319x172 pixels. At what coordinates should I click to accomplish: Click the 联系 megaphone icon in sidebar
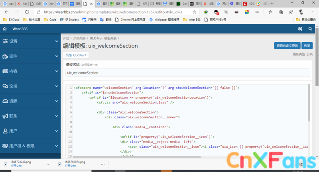point(6,116)
